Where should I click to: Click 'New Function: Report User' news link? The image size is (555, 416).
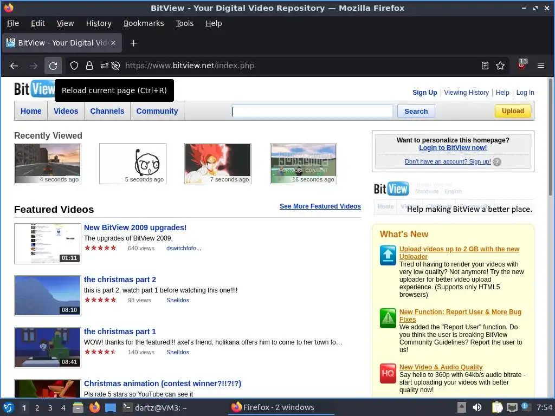point(460,316)
